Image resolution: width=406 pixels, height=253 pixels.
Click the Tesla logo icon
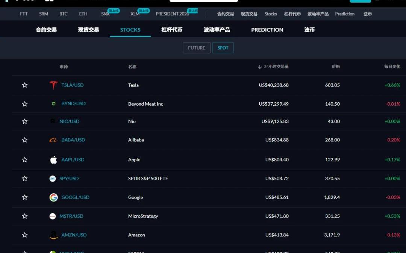pos(54,85)
